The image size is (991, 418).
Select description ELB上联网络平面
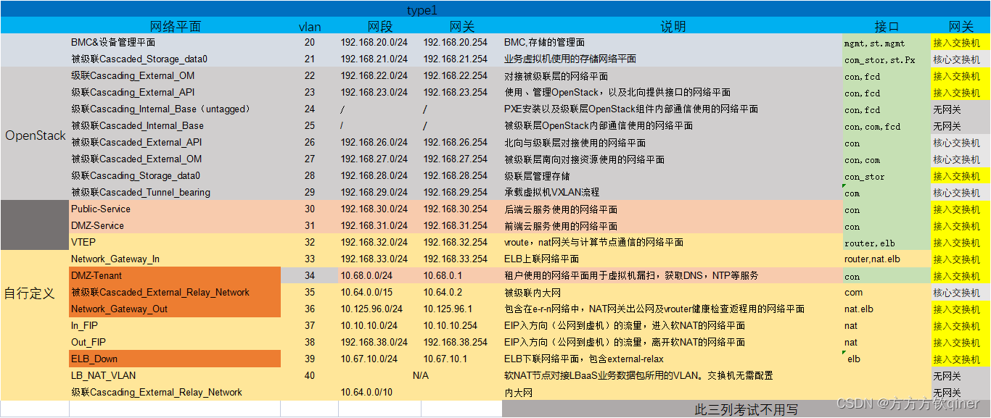[x=673, y=259]
